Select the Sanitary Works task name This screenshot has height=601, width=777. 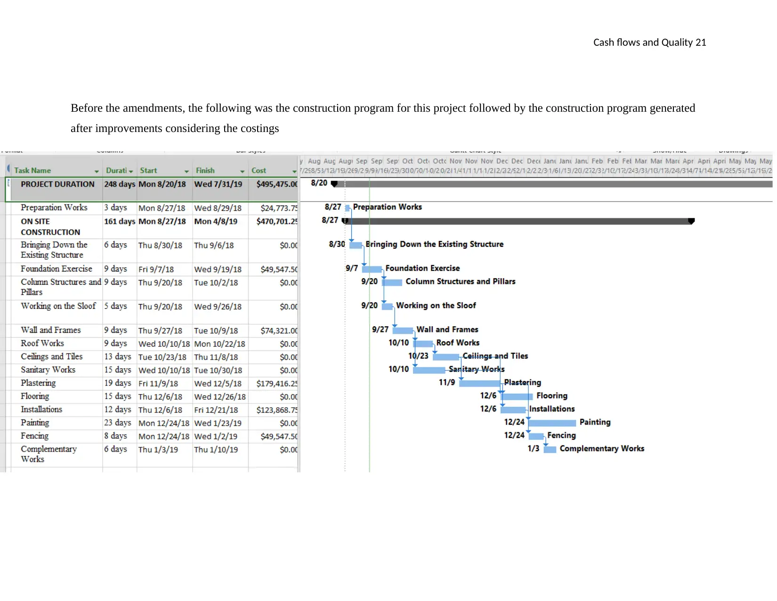pyautogui.click(x=48, y=370)
